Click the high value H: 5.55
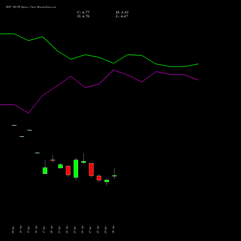241x241 pixels. coord(122,13)
